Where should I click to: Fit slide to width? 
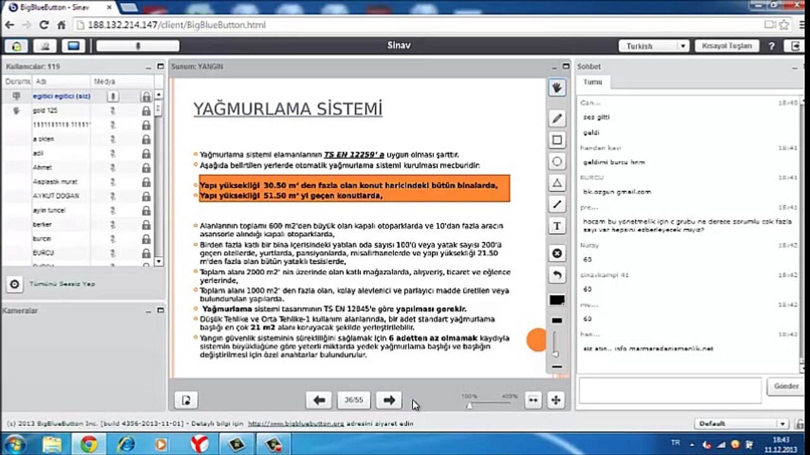[x=533, y=400]
